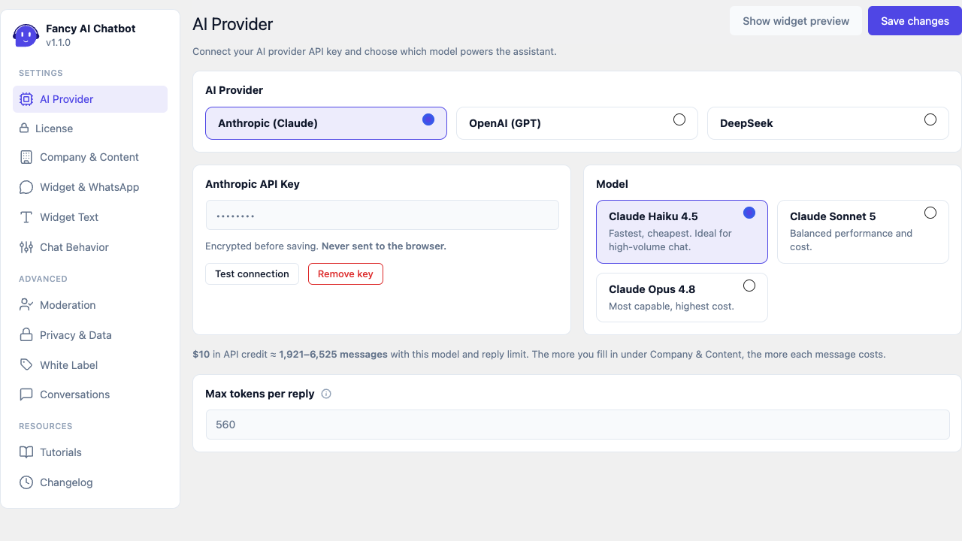The height and width of the screenshot is (541, 962).
Task: Click the Remove key button
Action: coord(346,274)
